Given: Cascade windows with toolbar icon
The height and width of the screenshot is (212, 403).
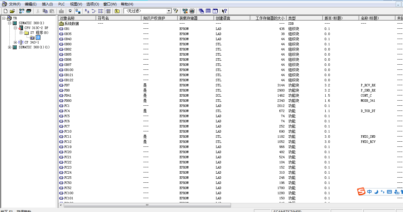Looking at the screenshot, I should (201, 11).
